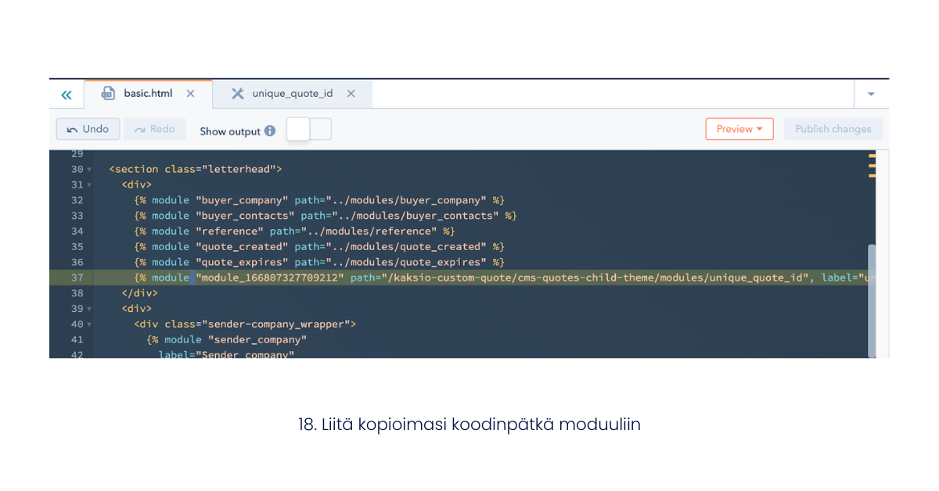Click the Show output info icon
Viewport: 939px width, 491px height.
270,131
